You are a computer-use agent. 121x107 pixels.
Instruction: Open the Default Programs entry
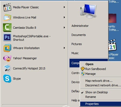(x=75, y=91)
